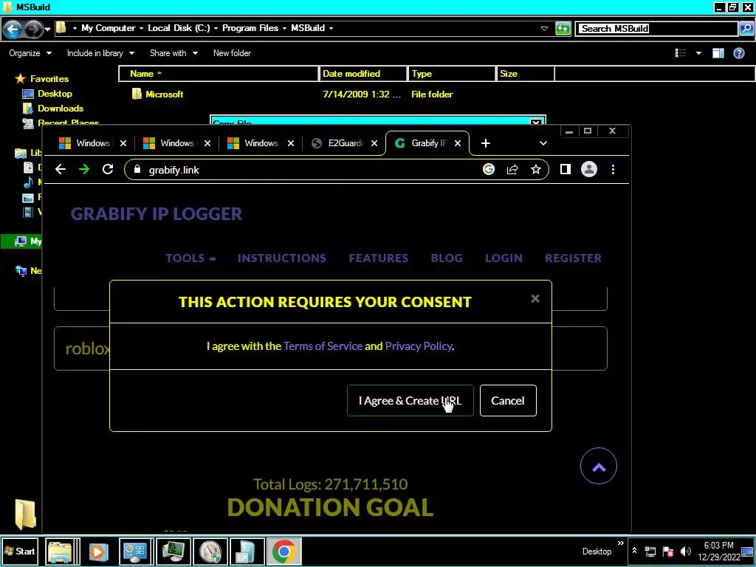Click the REGISTER link
The image size is (756, 567).
click(573, 258)
